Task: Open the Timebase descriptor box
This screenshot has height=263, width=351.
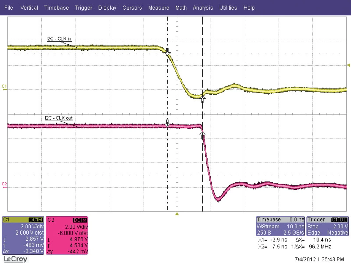Action: click(280, 226)
